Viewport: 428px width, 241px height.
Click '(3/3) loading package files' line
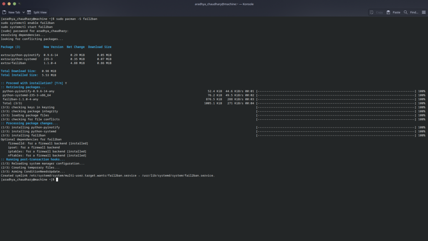click(25, 115)
